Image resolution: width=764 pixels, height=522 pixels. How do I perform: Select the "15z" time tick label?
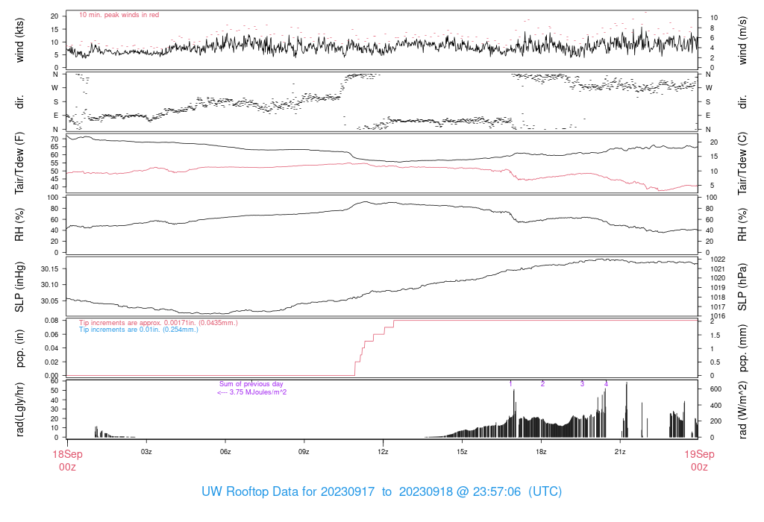[x=462, y=452]
